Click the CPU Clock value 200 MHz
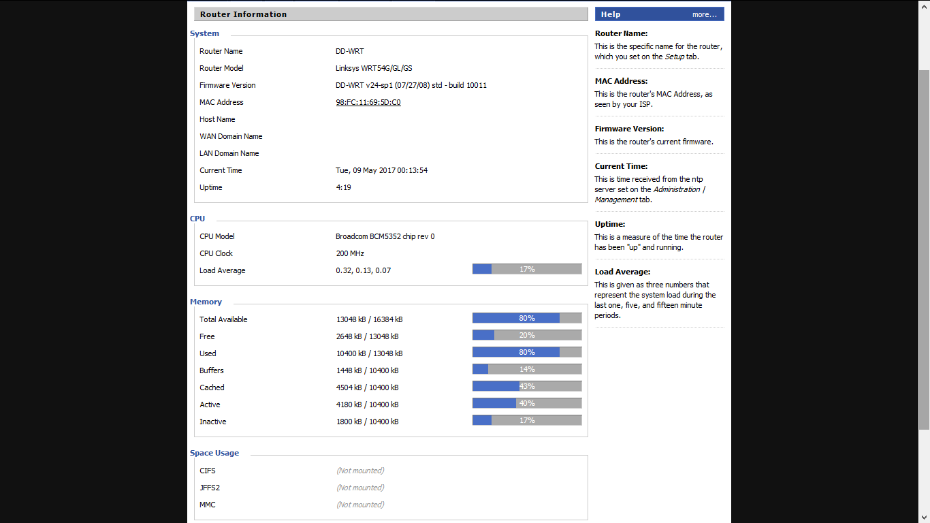The image size is (930, 523). (350, 253)
